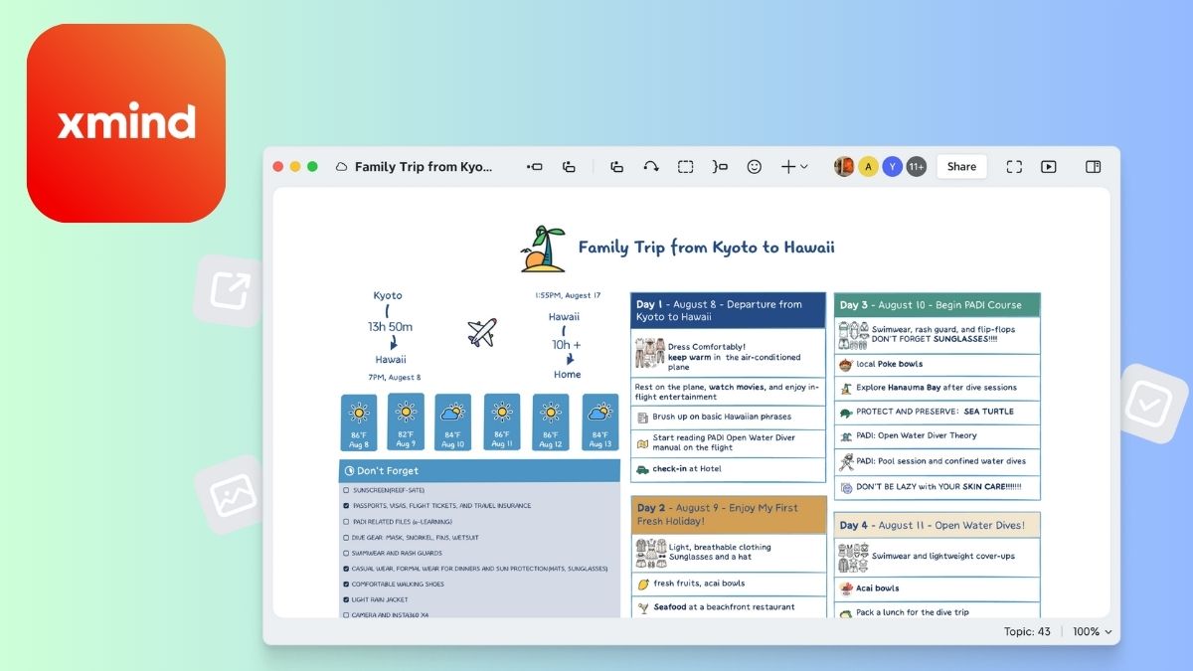The height and width of the screenshot is (671, 1193).
Task: Toggle the right format panel
Action: [1093, 167]
